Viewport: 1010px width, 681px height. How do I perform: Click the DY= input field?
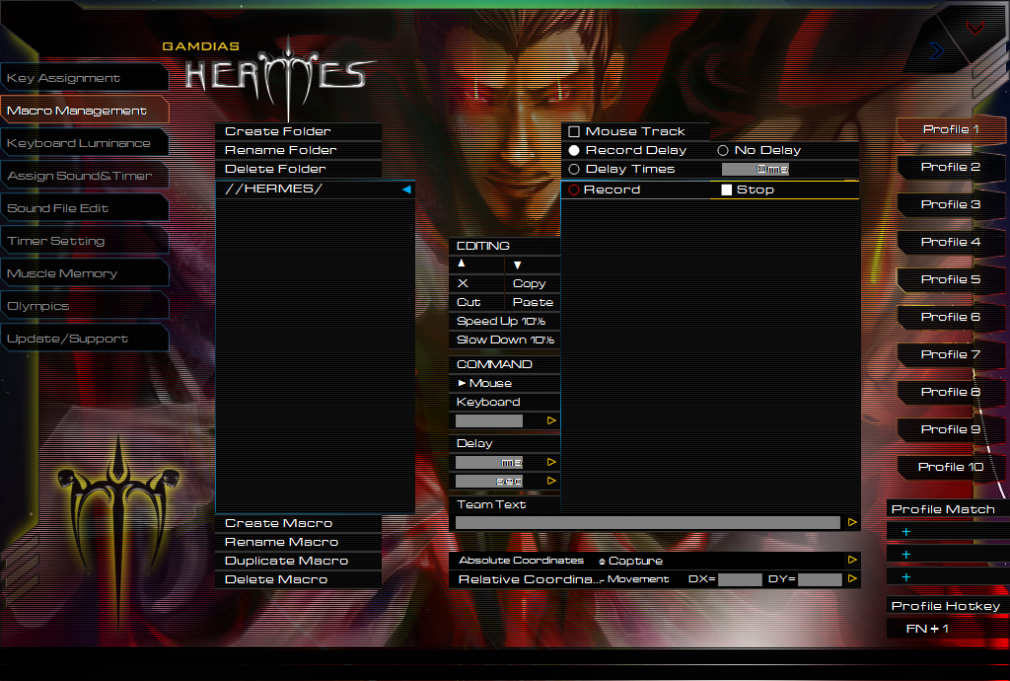[820, 579]
